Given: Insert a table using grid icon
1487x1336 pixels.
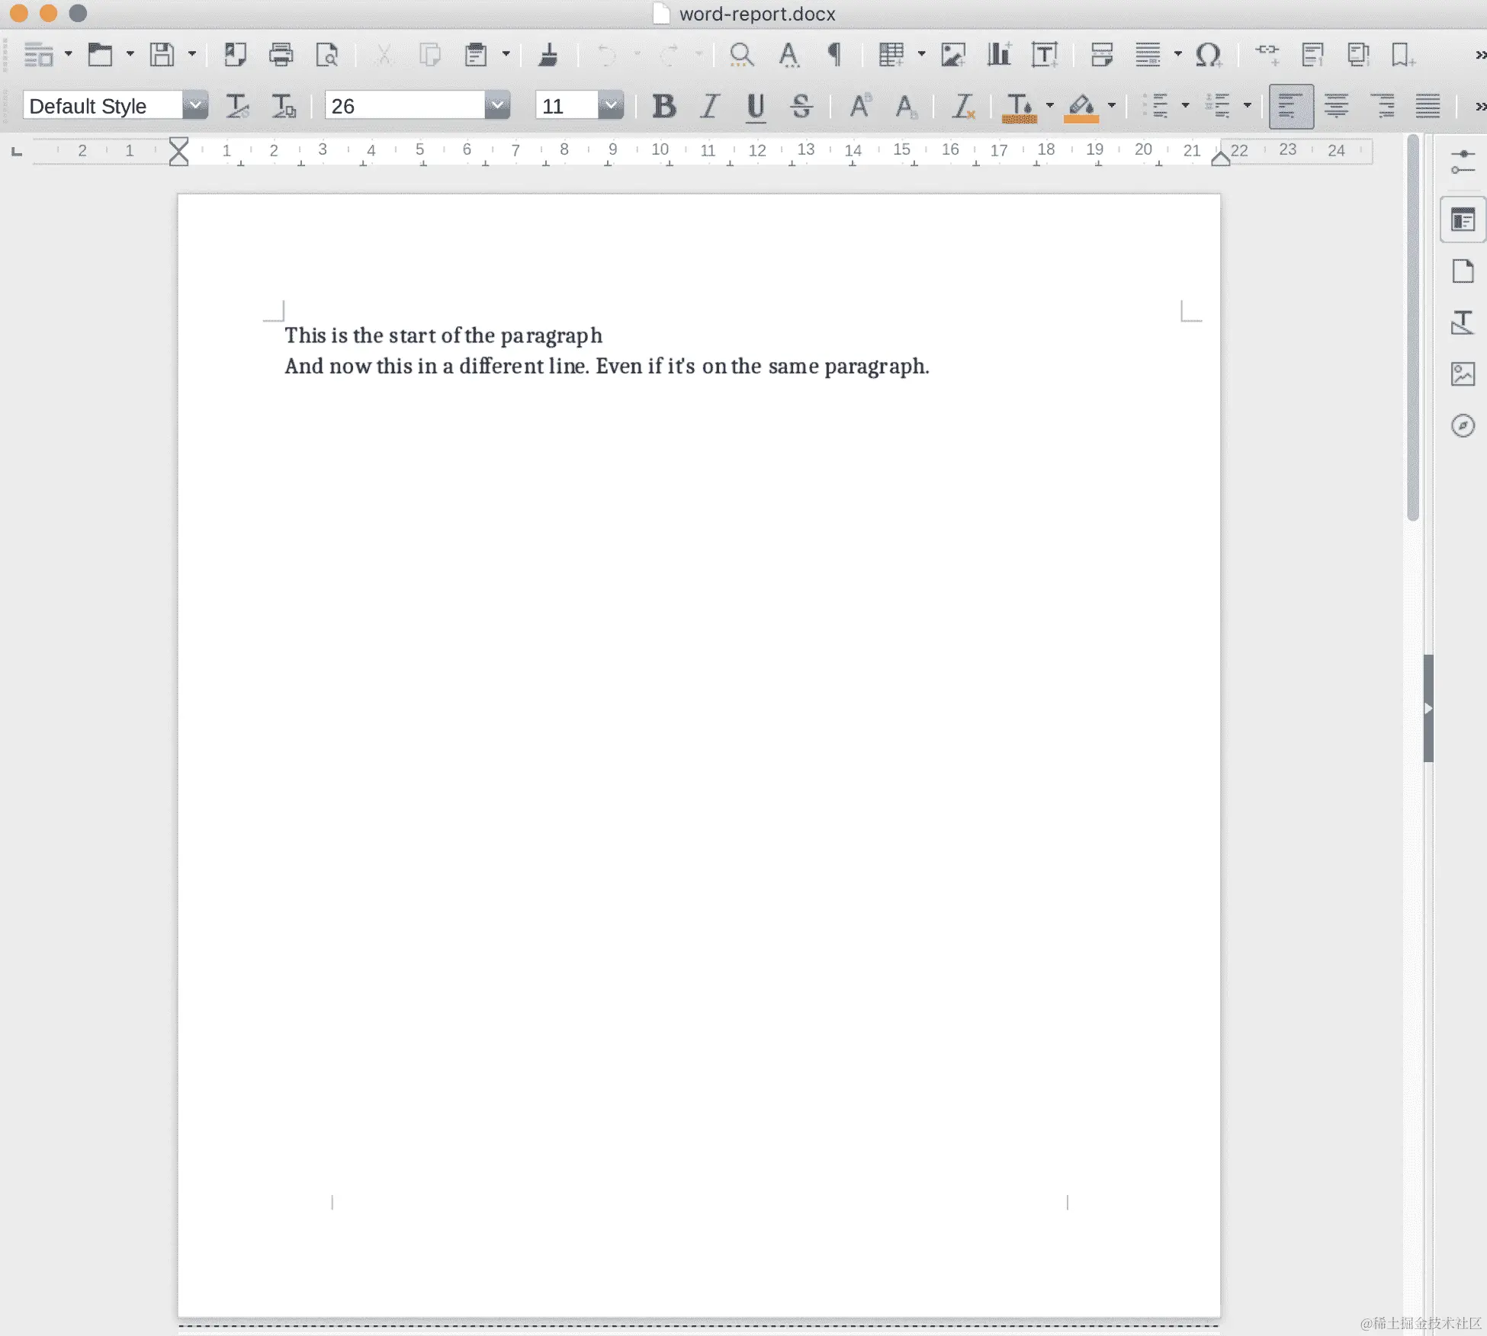Looking at the screenshot, I should tap(891, 55).
